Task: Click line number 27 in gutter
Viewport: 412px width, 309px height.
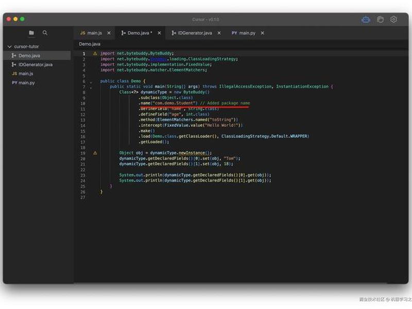Action: pos(83,197)
